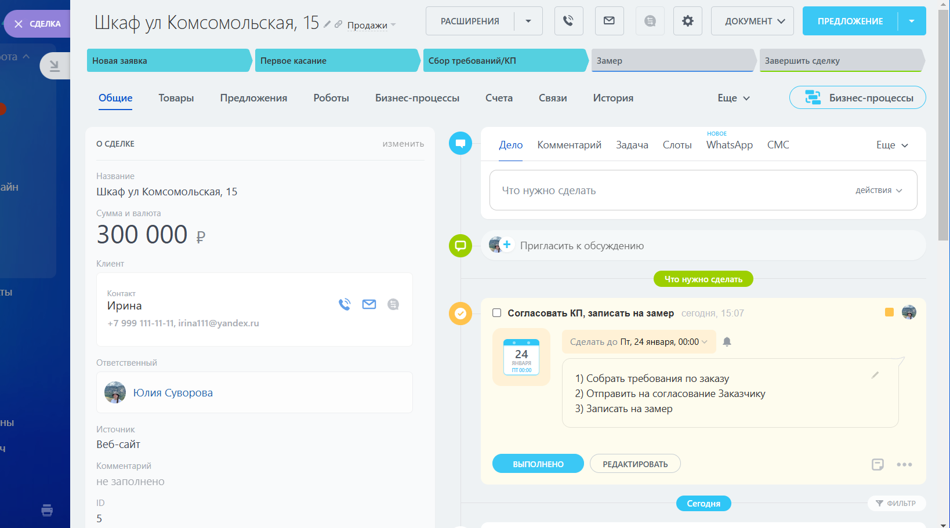Select the Первое касание stage
This screenshot has width=950, height=528.
[337, 60]
